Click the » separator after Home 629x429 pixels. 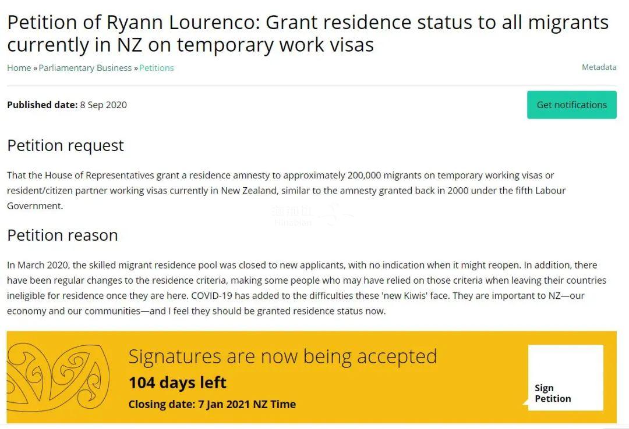[36, 68]
